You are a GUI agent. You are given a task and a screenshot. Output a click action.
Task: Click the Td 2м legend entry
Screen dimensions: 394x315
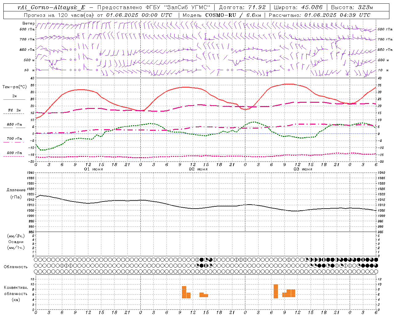14,110
